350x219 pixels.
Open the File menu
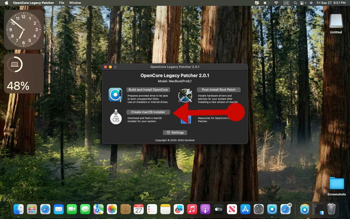click(x=62, y=3)
